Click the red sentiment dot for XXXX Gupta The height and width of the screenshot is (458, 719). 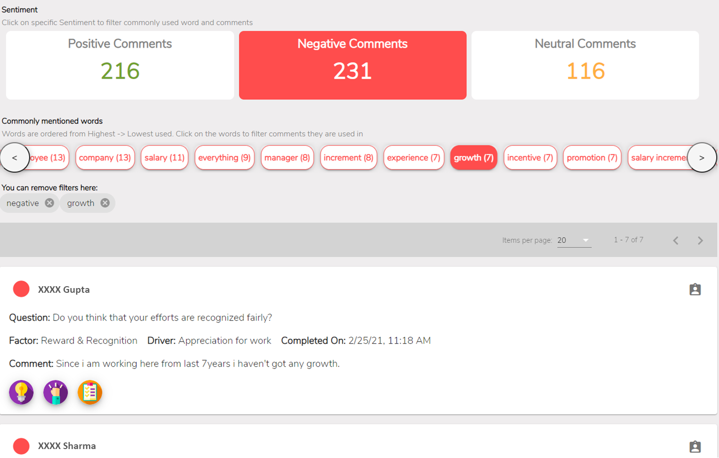(21, 289)
